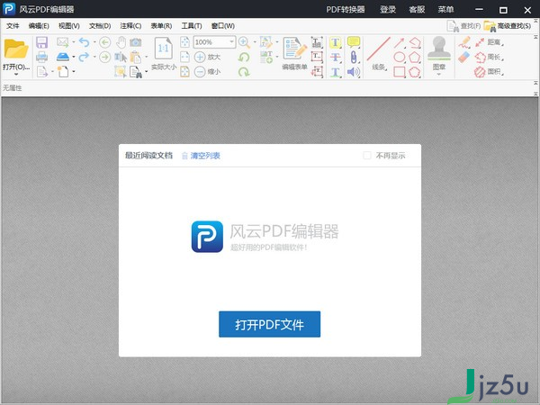The image size is (540, 405).
Task: Click the email envelope icon
Action: (63, 42)
